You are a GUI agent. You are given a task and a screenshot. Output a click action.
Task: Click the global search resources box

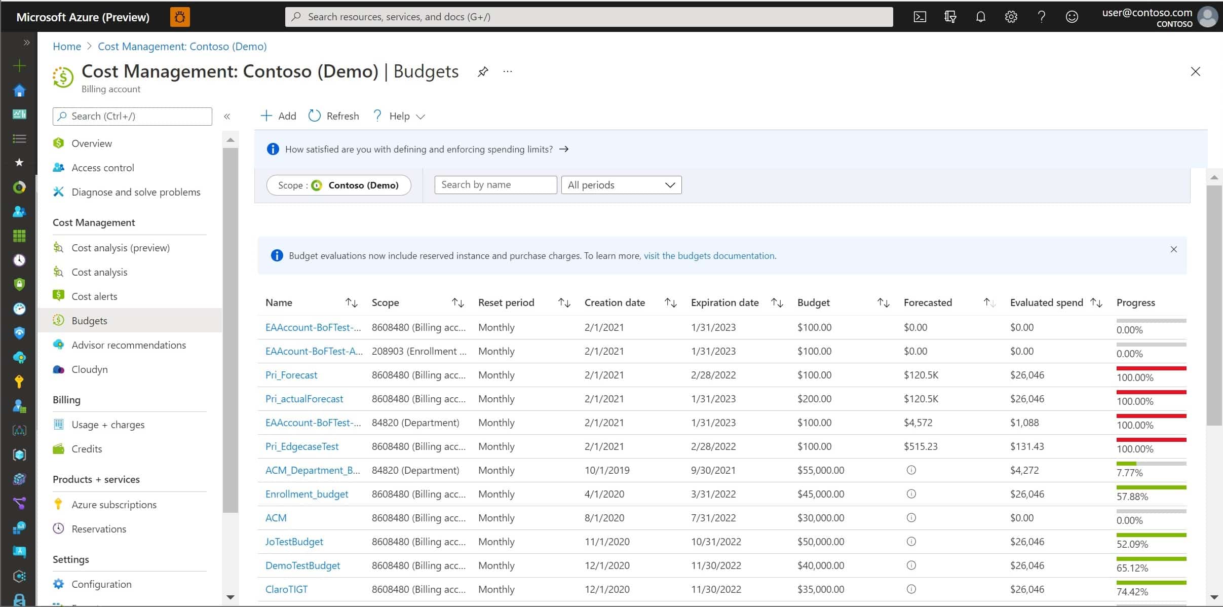tap(589, 17)
